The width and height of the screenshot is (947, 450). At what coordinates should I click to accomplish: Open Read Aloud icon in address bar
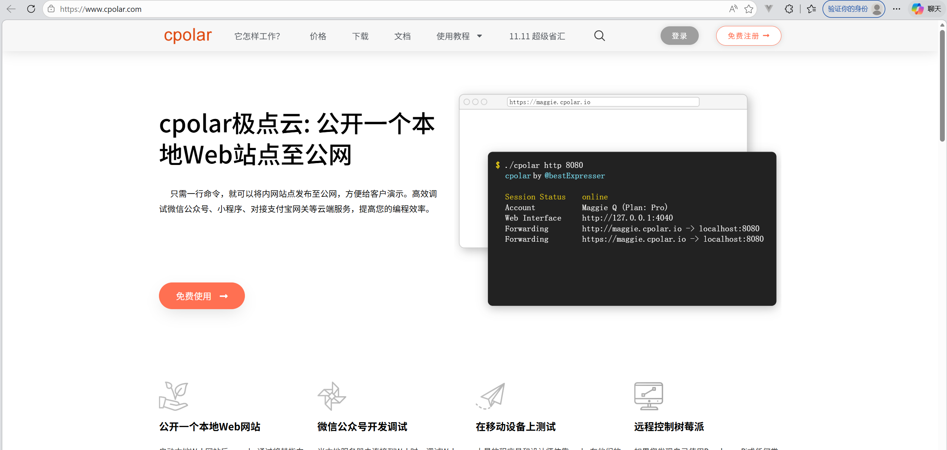click(733, 9)
